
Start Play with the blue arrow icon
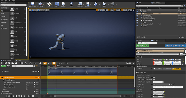click(104, 4)
